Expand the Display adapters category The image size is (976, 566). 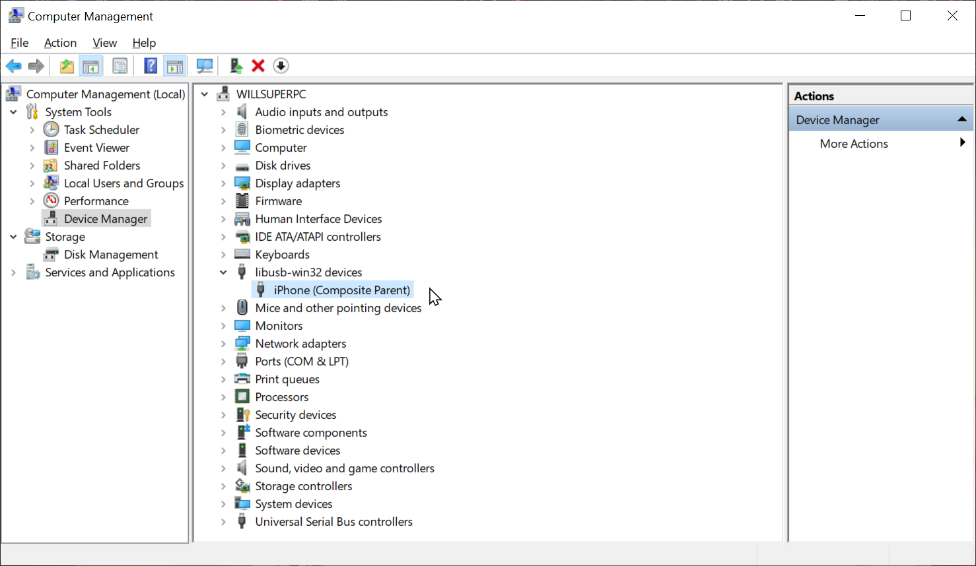pyautogui.click(x=223, y=183)
